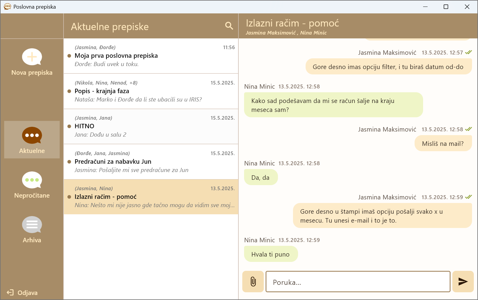Open 'Moja prva poslovna prepiska' conversation
The height and width of the screenshot is (300, 478).
pyautogui.click(x=151, y=56)
